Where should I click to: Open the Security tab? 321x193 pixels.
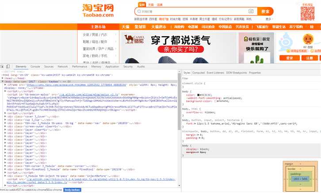(x=128, y=67)
